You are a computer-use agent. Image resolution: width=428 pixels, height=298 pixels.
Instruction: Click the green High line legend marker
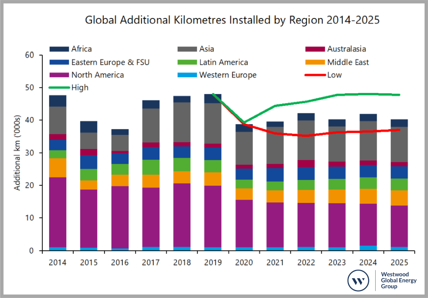[x=59, y=88]
